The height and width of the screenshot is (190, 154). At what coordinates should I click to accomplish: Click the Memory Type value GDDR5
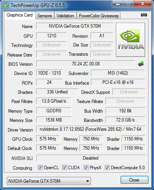[54, 111]
